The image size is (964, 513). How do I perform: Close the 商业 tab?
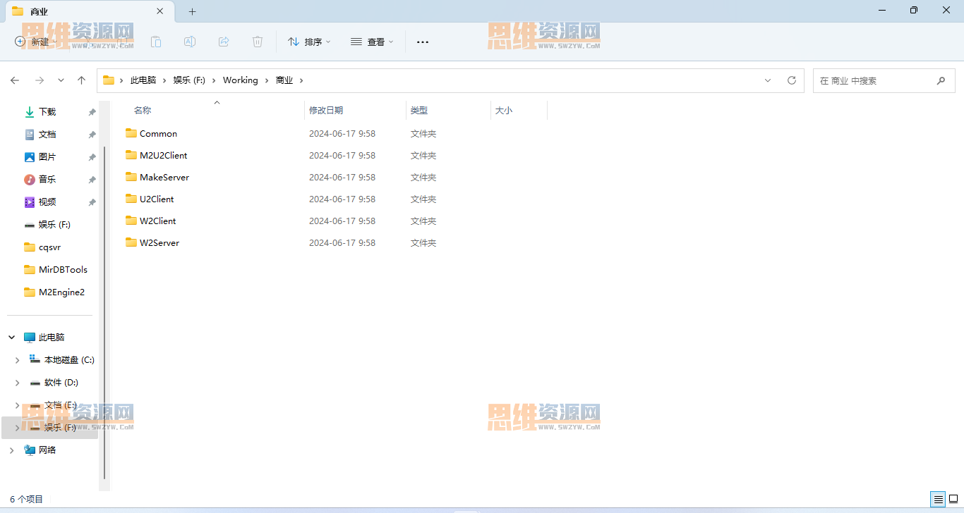[x=160, y=11]
